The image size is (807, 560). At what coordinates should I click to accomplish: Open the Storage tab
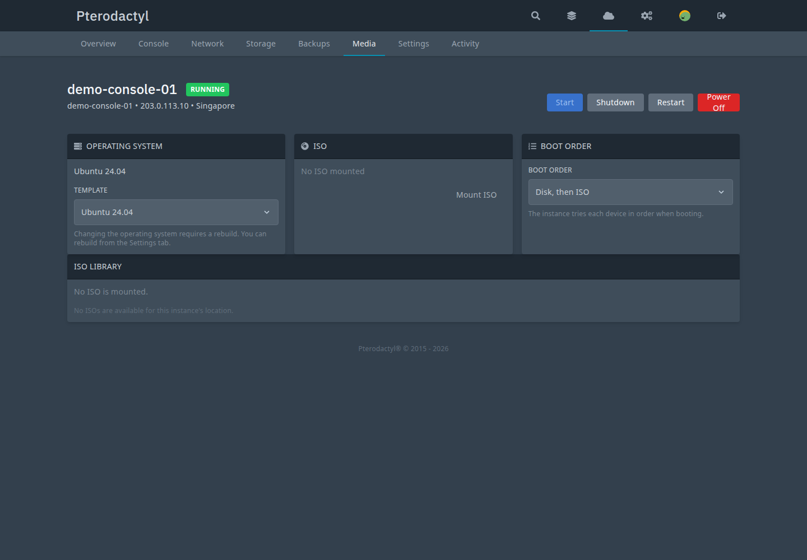click(261, 44)
